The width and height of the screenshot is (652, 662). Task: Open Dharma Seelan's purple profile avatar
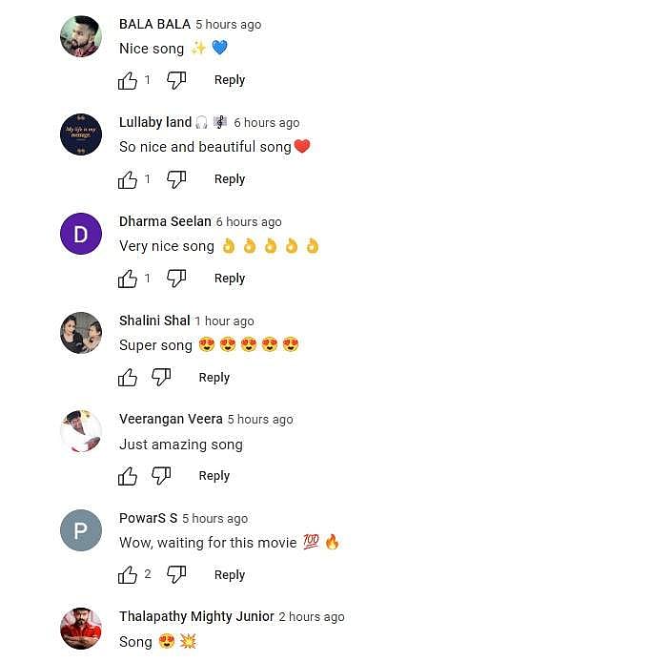coord(81,234)
